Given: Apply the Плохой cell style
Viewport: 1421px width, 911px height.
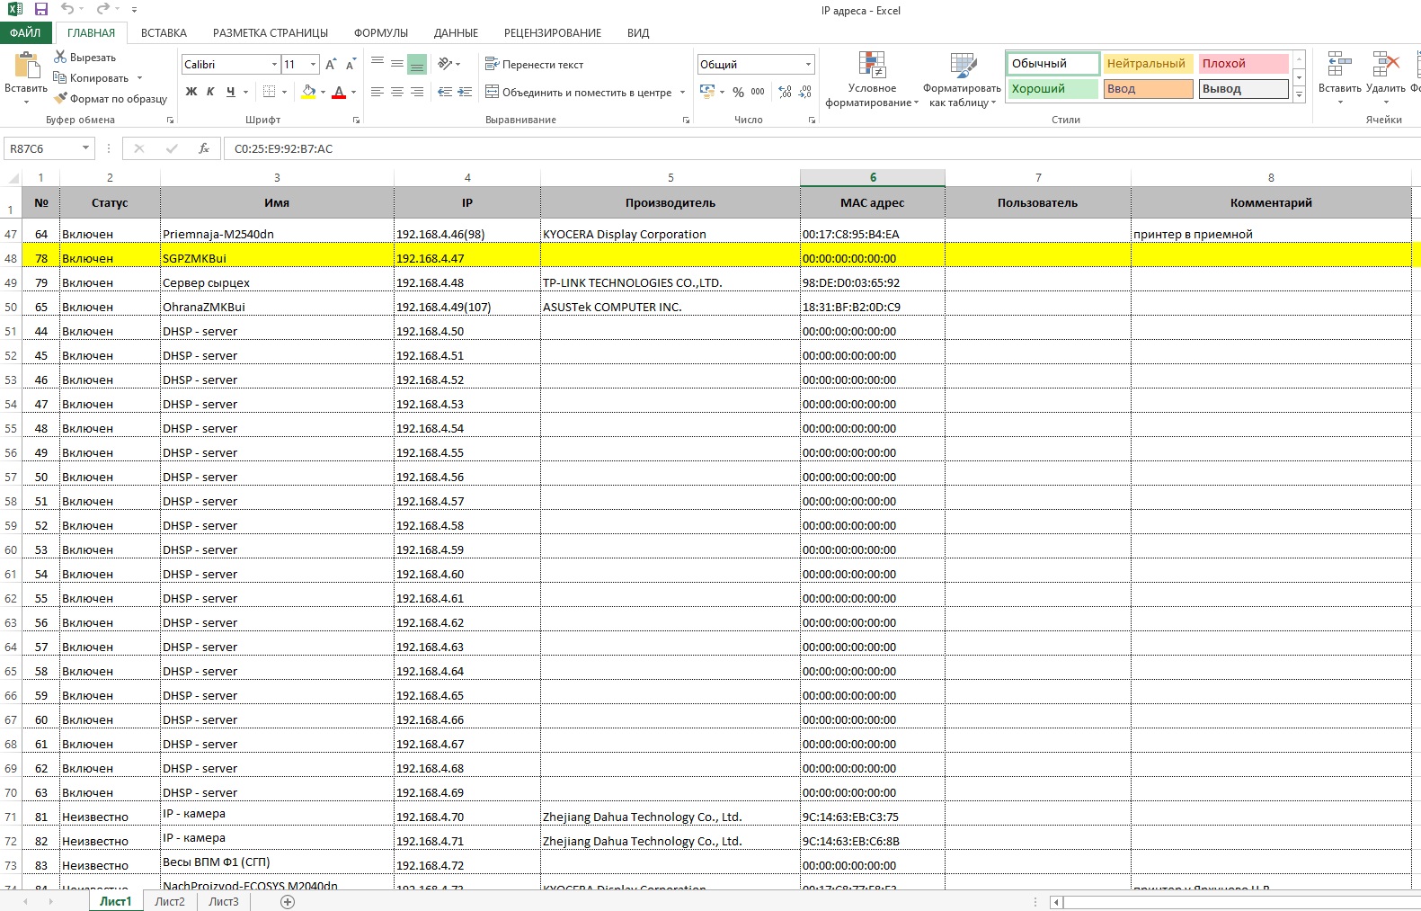Looking at the screenshot, I should pos(1244,63).
